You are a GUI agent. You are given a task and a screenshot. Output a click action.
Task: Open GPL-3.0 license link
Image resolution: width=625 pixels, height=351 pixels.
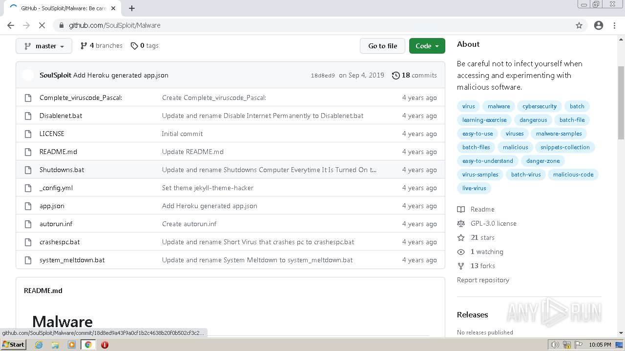pos(493,223)
